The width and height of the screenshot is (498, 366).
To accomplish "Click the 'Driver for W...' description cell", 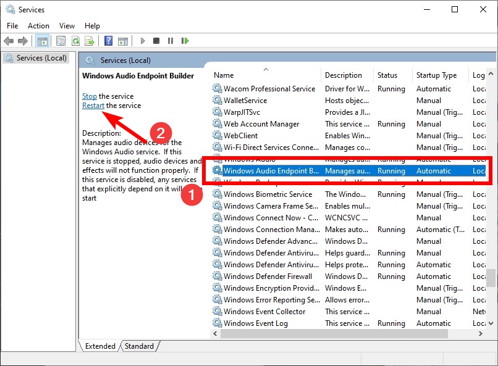I will (x=347, y=88).
